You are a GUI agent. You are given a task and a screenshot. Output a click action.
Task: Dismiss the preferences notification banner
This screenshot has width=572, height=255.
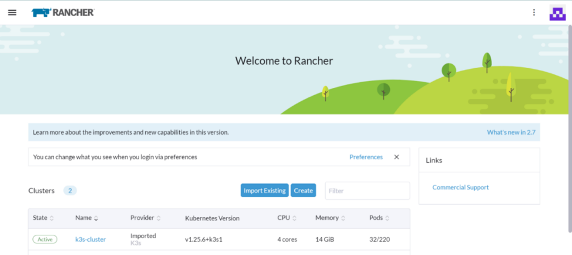397,157
